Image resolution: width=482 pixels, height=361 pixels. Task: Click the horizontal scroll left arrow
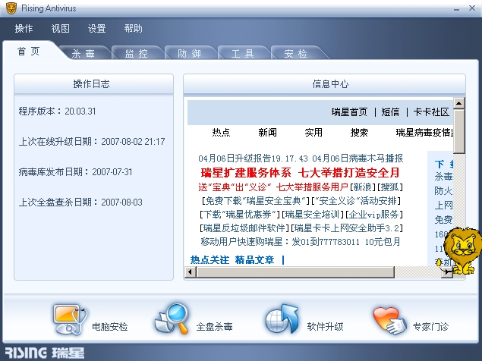[191, 272]
